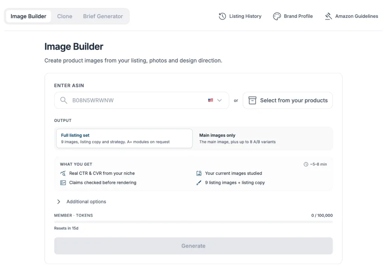Click the paintbrush icon for listing images

tap(199, 183)
